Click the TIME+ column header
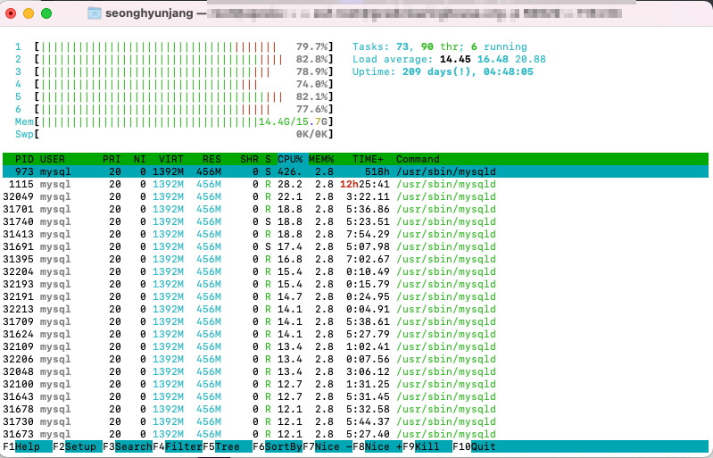Image resolution: width=713 pixels, height=458 pixels. pos(368,159)
